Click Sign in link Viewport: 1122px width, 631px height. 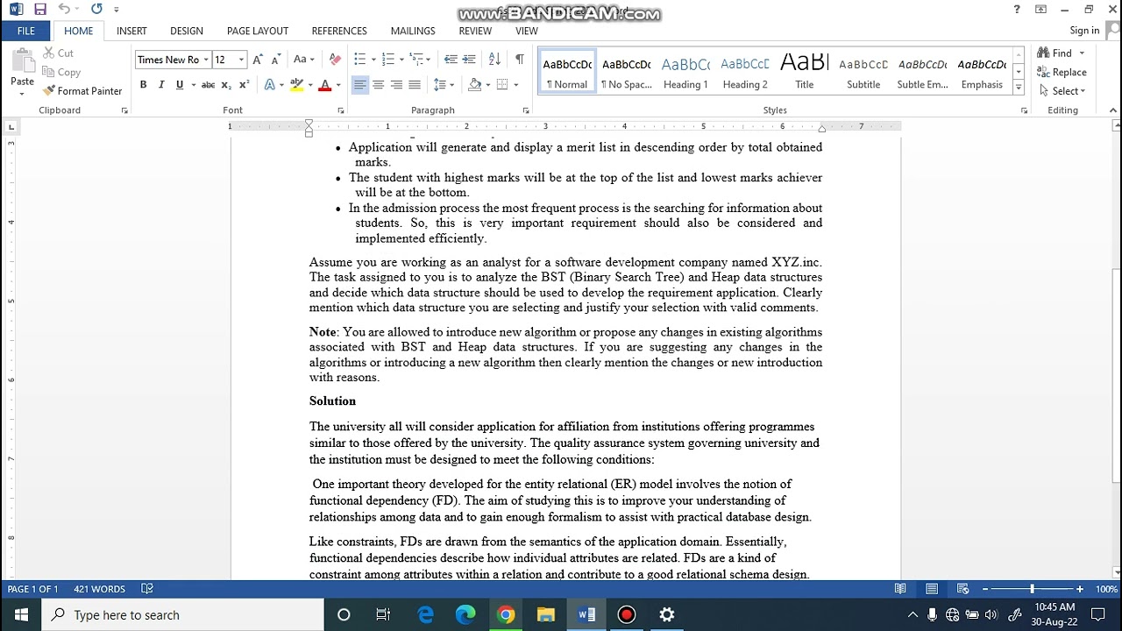click(1084, 31)
